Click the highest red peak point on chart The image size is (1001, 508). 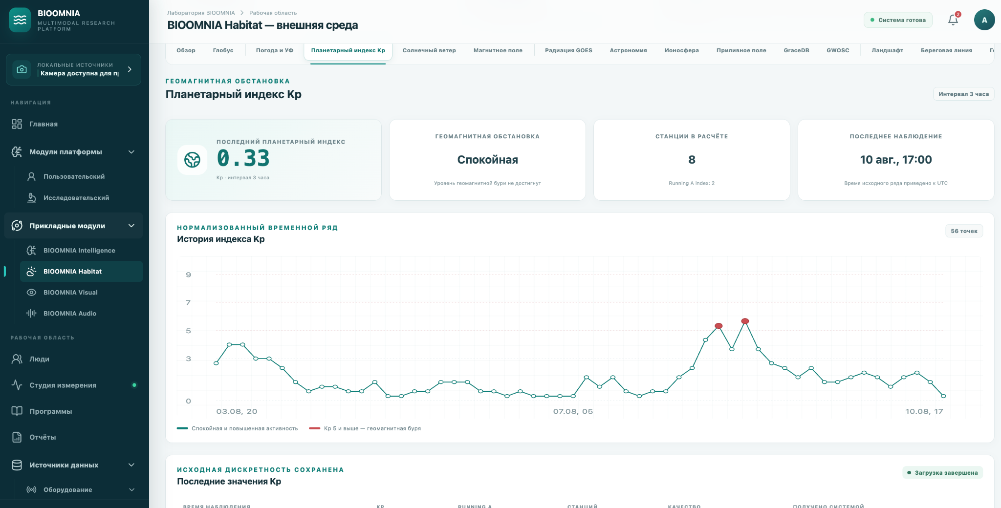click(x=745, y=321)
